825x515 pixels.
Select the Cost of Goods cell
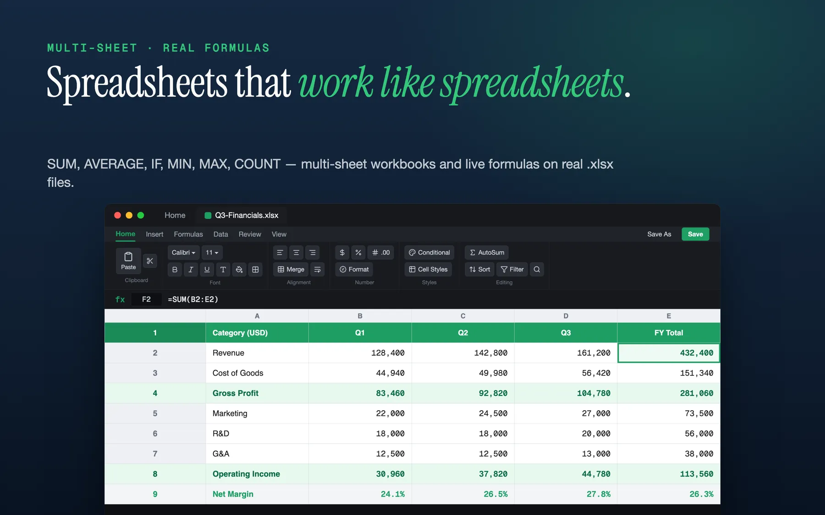tap(257, 373)
